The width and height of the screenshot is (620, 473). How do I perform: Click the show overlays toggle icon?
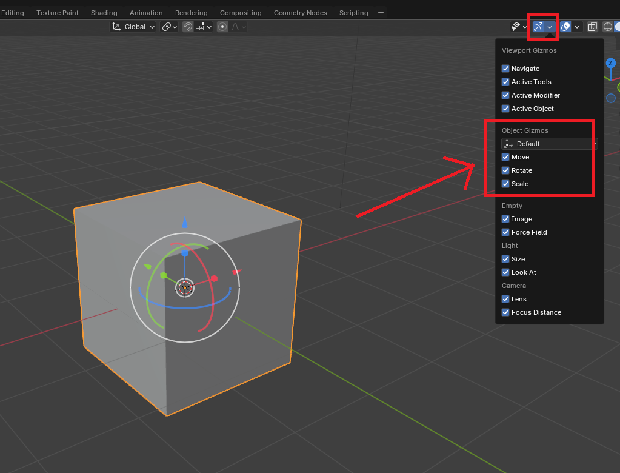click(x=566, y=27)
